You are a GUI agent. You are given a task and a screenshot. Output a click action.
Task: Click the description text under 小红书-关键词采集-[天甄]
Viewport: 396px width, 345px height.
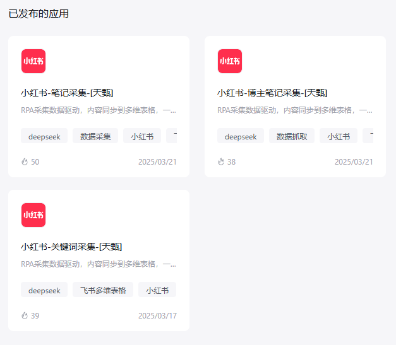[99, 264]
